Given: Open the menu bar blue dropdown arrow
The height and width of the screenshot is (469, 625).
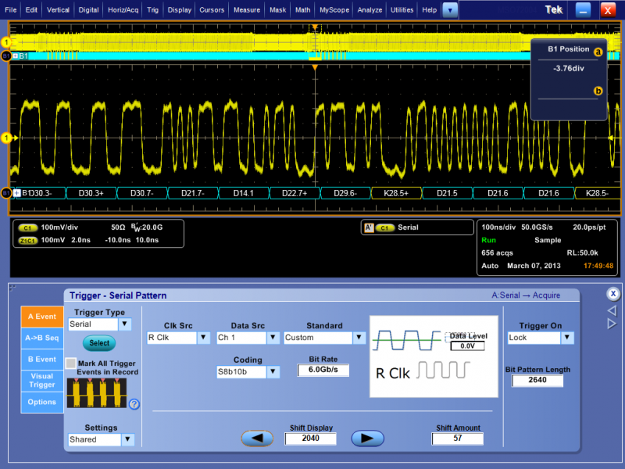Looking at the screenshot, I should pos(450,10).
